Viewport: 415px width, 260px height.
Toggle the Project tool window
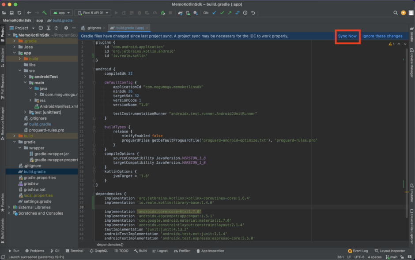point(3,31)
